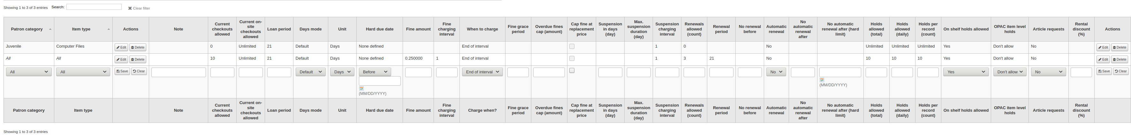The height and width of the screenshot is (139, 1131).
Task: Open the OPAC item level holds dropdown
Action: (1009, 72)
